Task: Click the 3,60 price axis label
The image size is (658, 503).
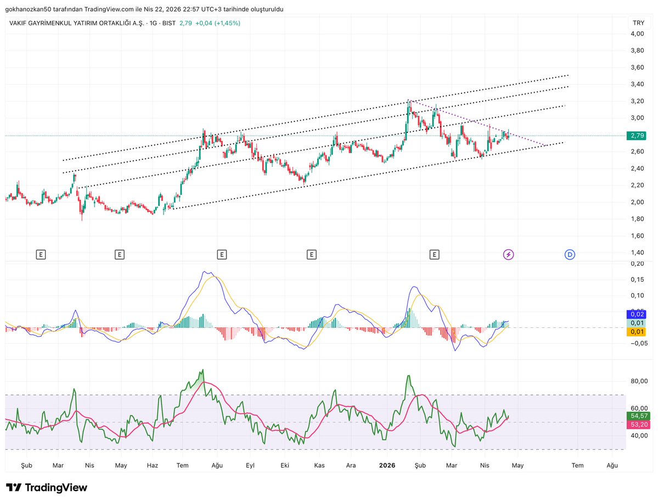Action: coord(637,67)
